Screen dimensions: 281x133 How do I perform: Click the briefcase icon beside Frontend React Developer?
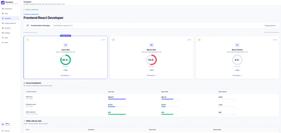pos(28,26)
